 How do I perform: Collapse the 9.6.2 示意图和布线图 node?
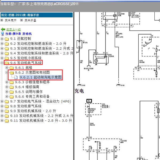7,73
